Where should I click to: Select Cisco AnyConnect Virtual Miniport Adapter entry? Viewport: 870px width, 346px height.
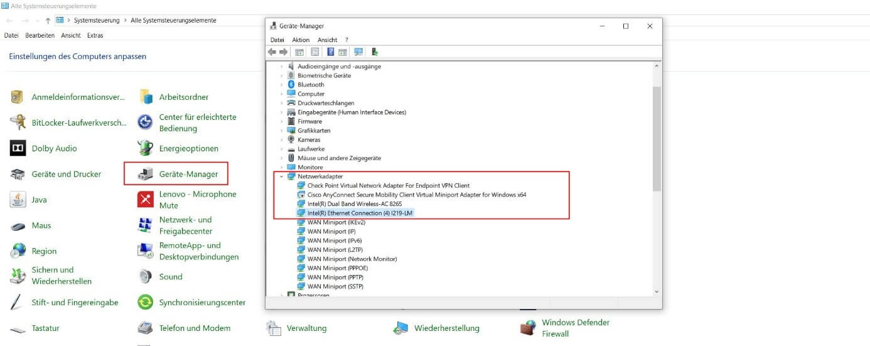417,195
